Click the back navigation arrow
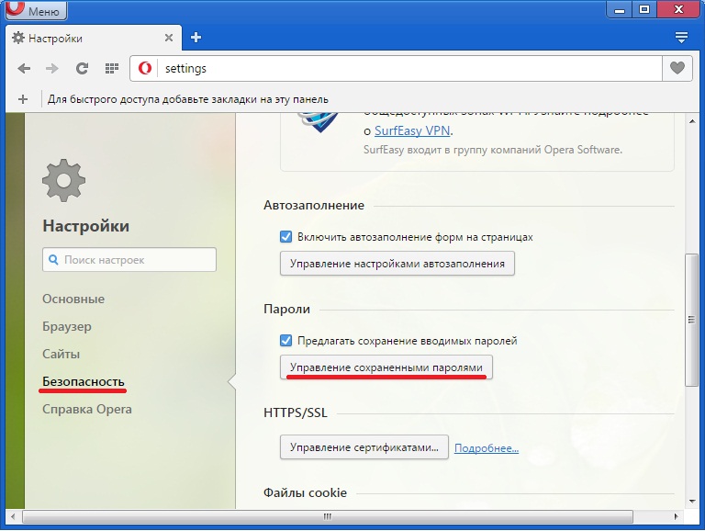 24,69
